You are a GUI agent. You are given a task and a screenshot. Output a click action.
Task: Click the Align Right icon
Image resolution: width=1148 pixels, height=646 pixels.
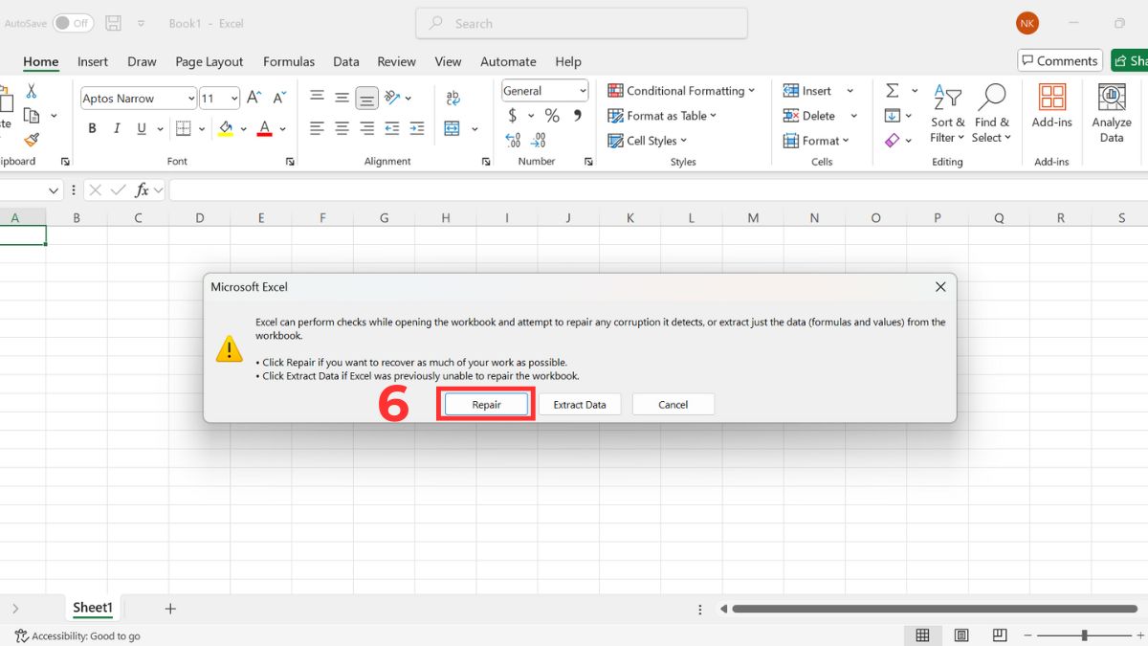(366, 128)
